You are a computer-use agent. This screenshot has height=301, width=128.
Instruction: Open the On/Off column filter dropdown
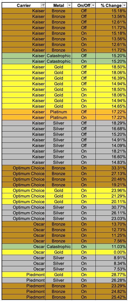coord(93,5)
